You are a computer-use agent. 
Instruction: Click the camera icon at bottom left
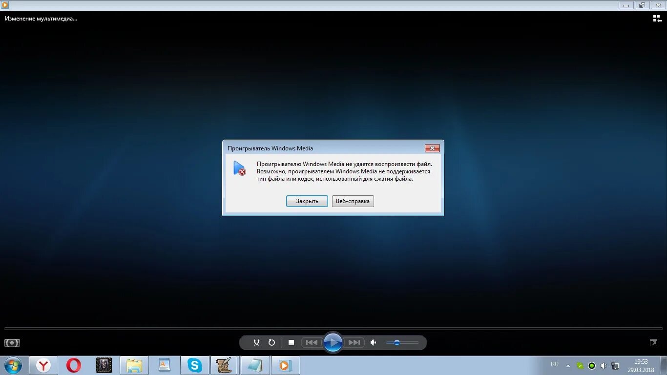[12, 343]
